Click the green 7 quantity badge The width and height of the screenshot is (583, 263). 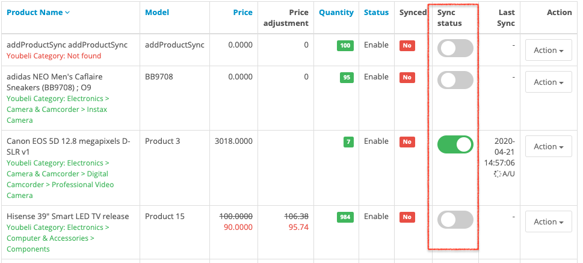[x=348, y=142]
